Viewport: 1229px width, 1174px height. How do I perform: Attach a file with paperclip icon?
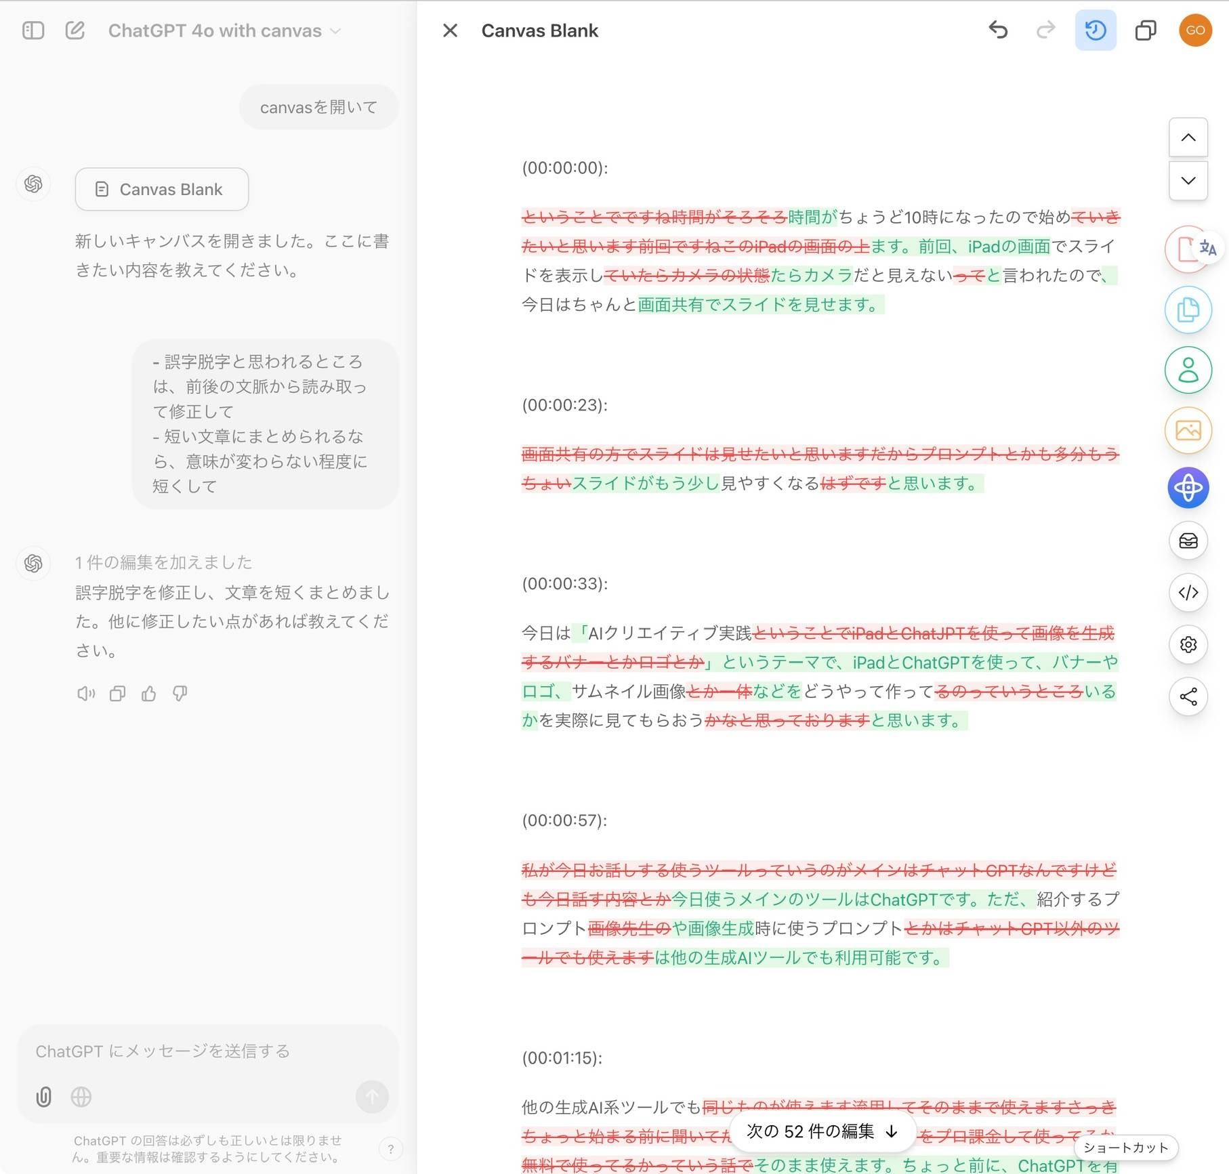pyautogui.click(x=43, y=1096)
